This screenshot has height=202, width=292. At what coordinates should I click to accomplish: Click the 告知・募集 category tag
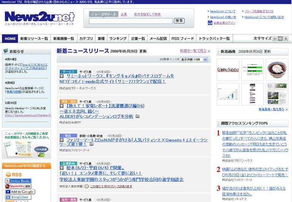point(68,200)
